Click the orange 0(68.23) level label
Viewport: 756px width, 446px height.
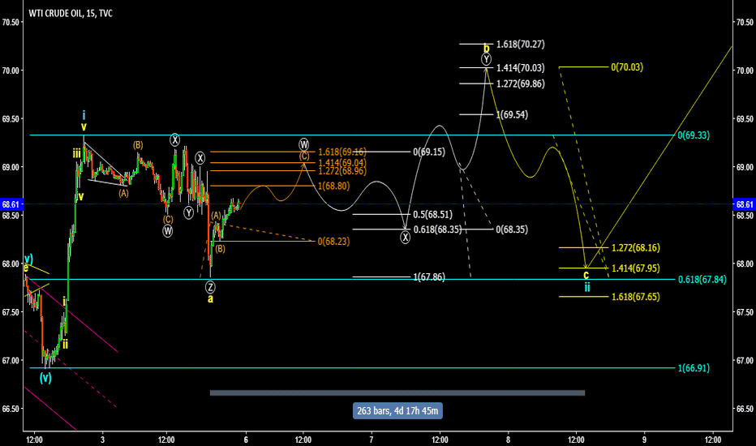point(333,242)
